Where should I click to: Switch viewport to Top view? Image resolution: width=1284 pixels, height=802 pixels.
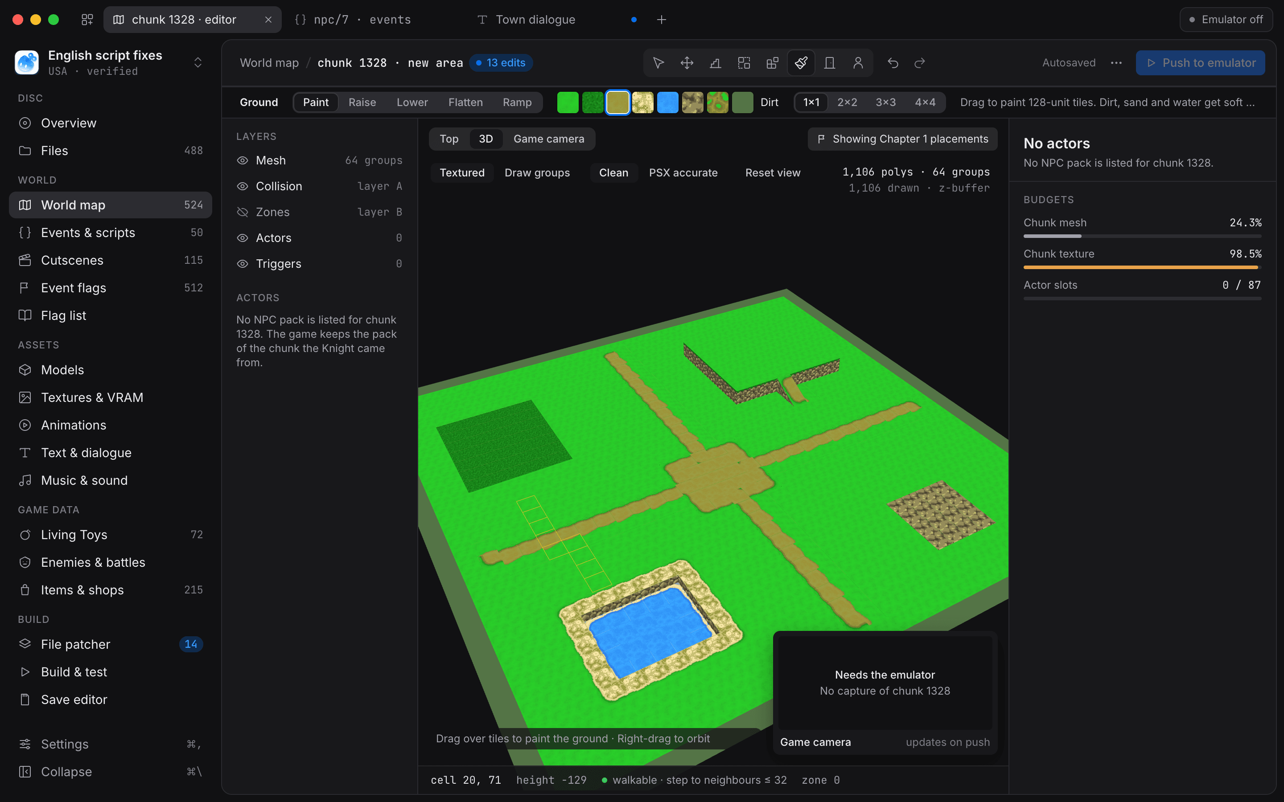449,139
